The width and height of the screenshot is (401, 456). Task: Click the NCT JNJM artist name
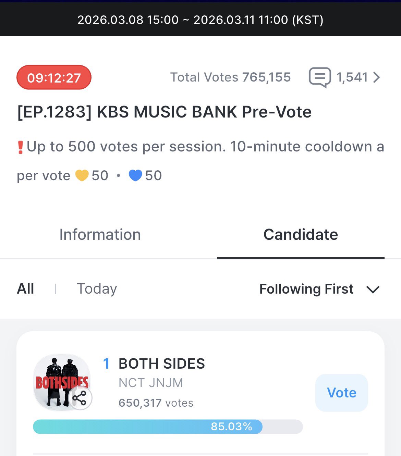151,383
